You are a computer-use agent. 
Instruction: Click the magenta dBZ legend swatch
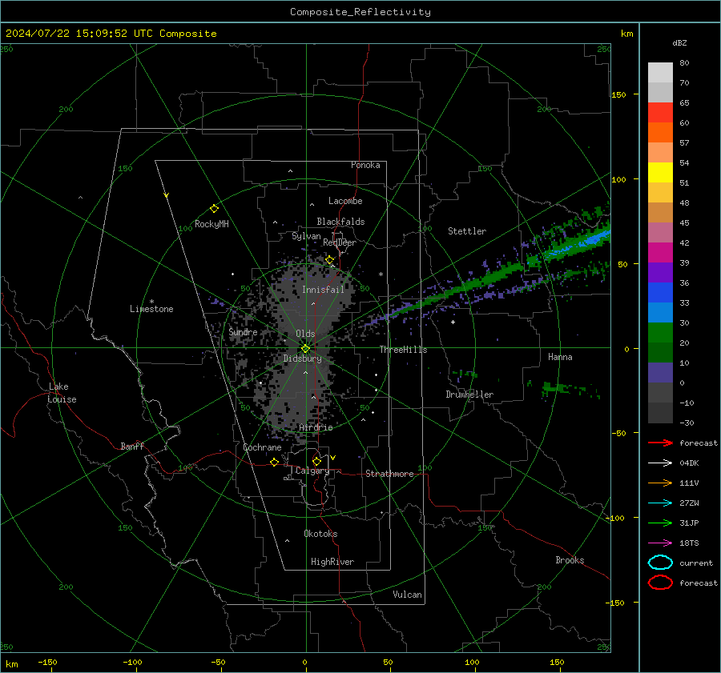(x=660, y=252)
